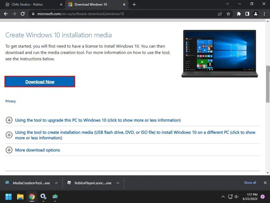Open the tab search chevron in title bar
Viewport: 270px width, 203px height.
(x=228, y=4)
